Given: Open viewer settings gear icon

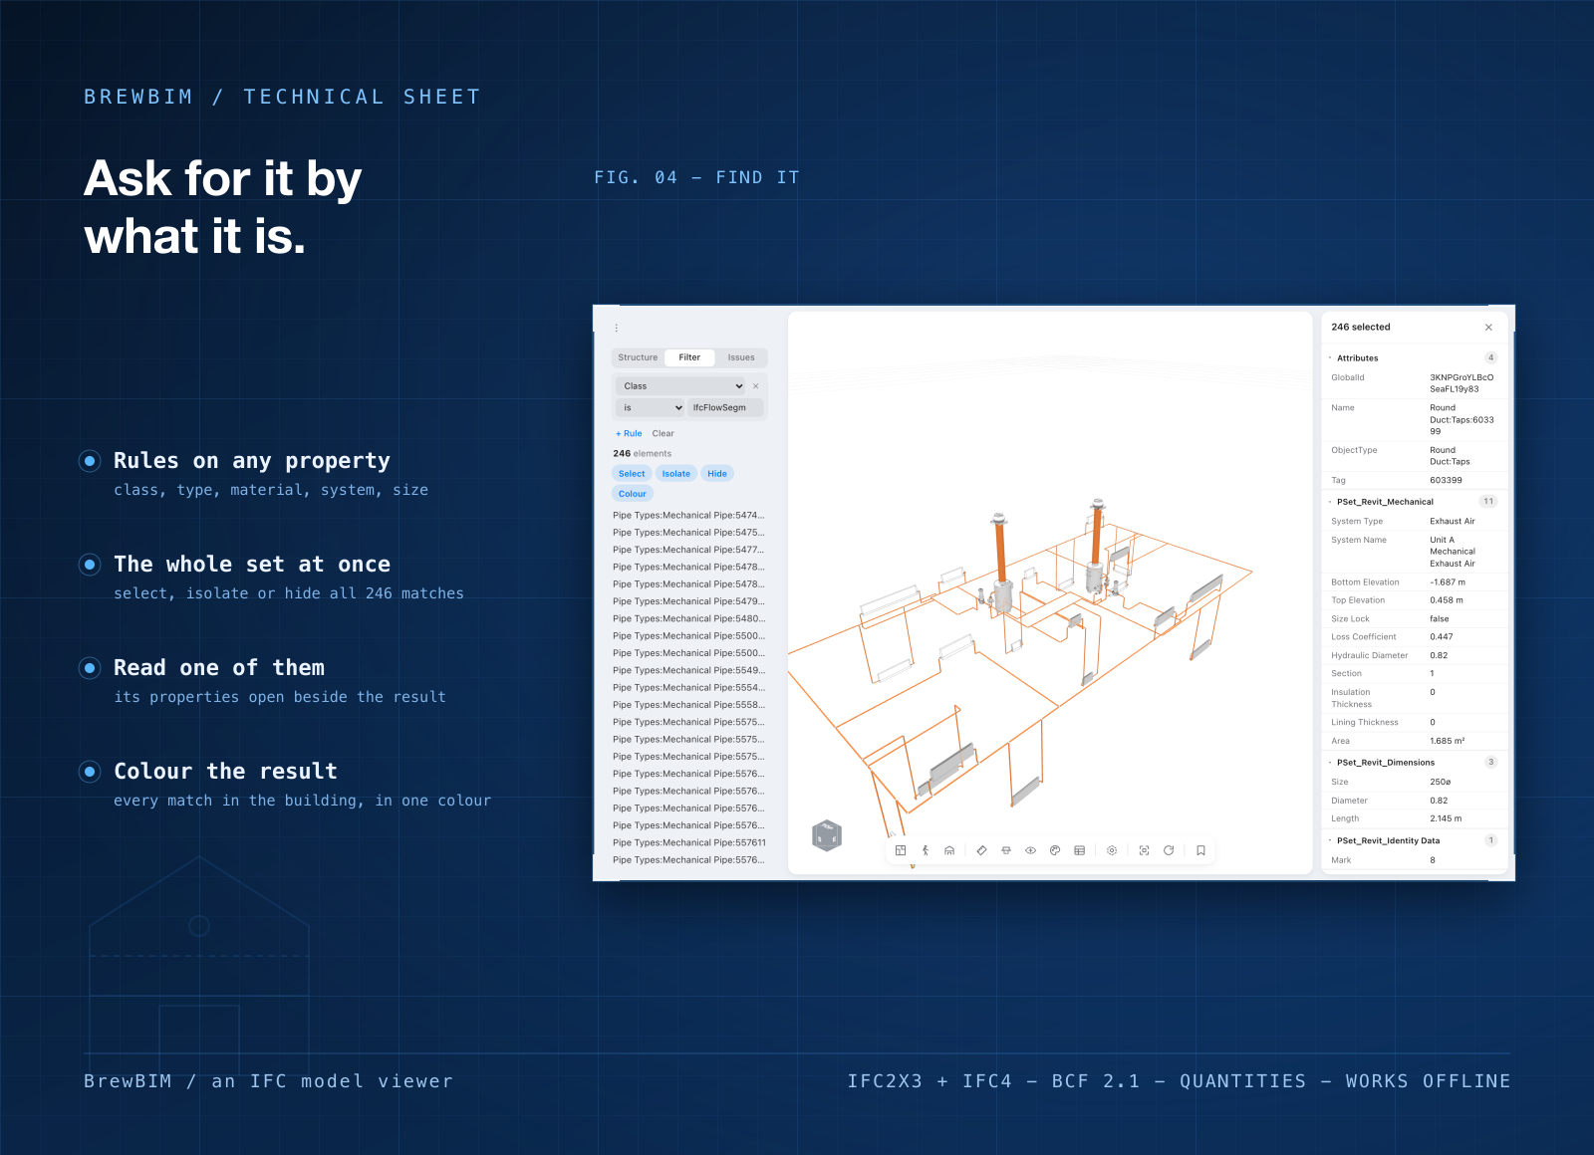Looking at the screenshot, I should click(1112, 850).
